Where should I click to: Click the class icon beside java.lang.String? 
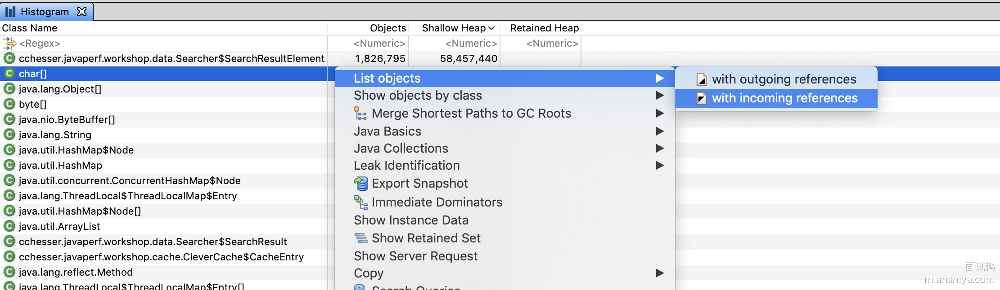[9, 135]
